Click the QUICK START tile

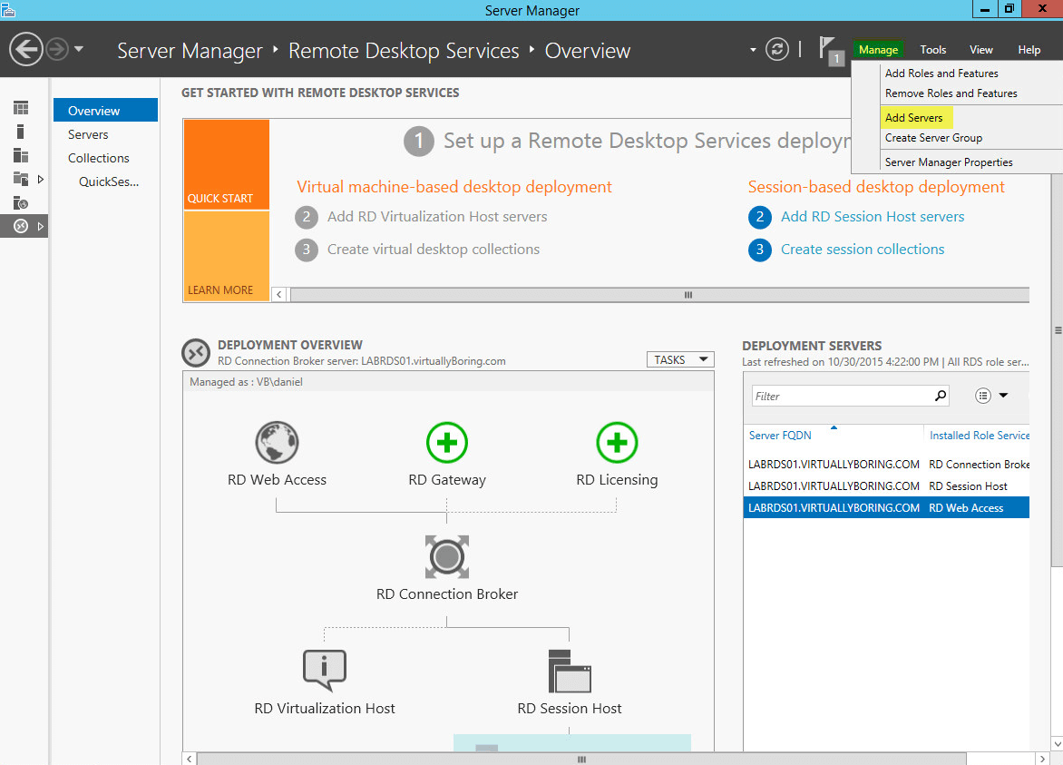click(x=227, y=165)
